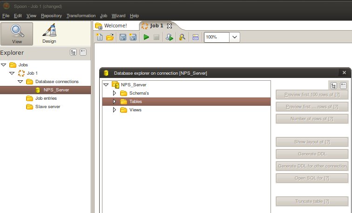This screenshot has width=352, height=213.
Task: Open the zoom percentage dropdown arrow
Action: point(235,37)
